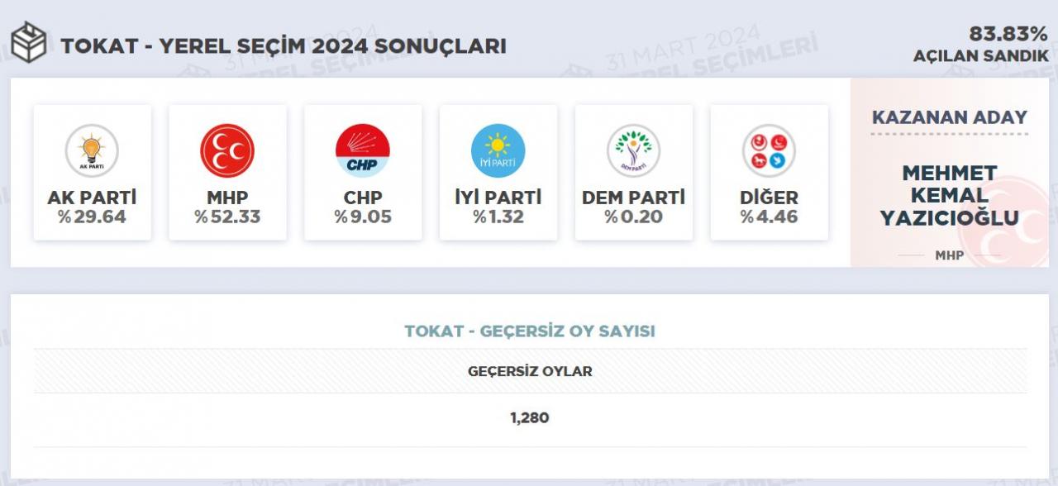Click the DİĞER %4.46 percentage
The image size is (1058, 486).
tap(769, 217)
